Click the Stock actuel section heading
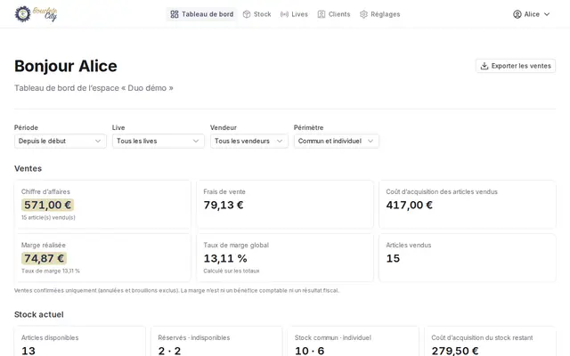 pyautogui.click(x=39, y=314)
